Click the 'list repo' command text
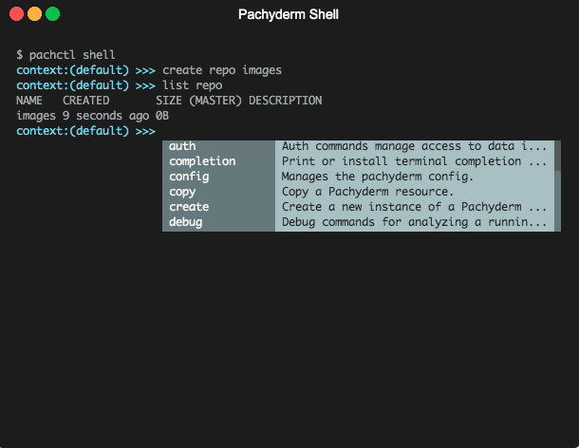 tap(193, 85)
